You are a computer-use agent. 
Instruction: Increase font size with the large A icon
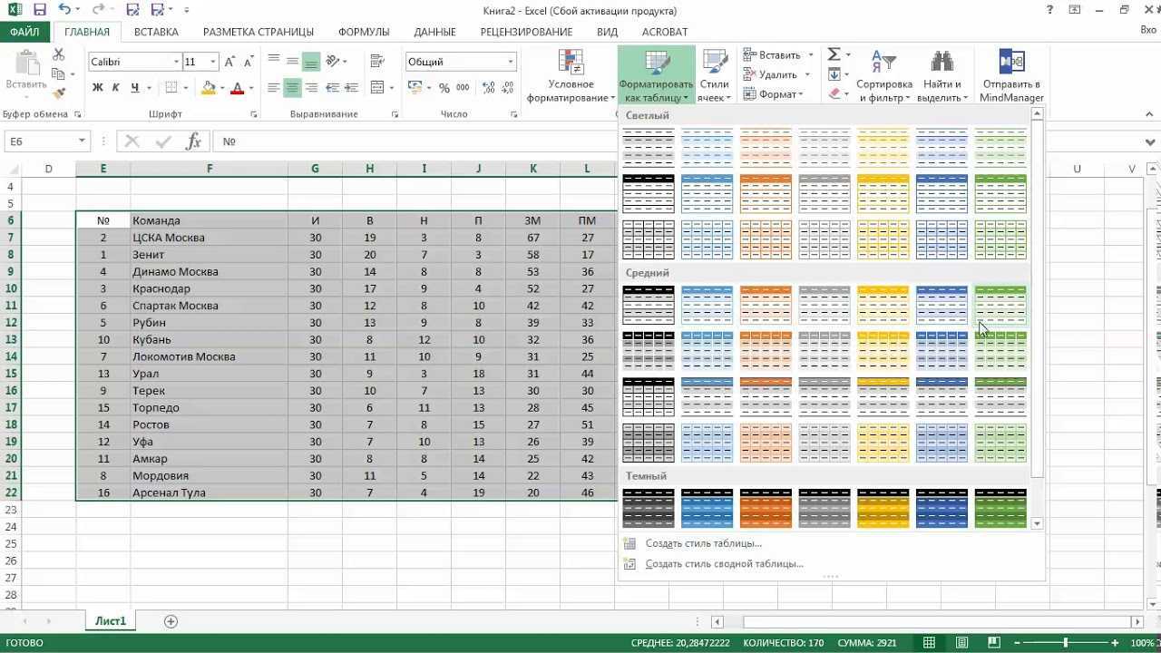(230, 62)
